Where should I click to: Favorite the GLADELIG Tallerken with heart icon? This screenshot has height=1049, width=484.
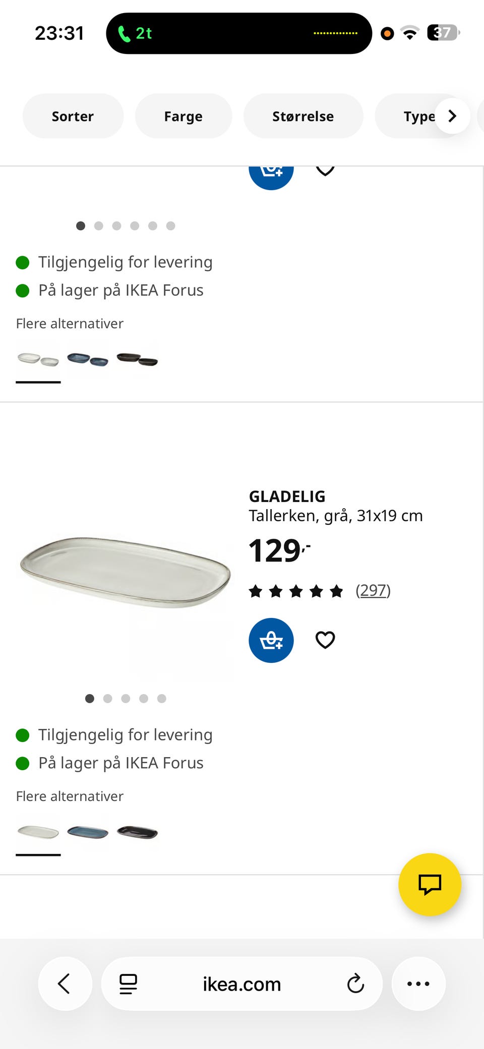pyautogui.click(x=325, y=640)
